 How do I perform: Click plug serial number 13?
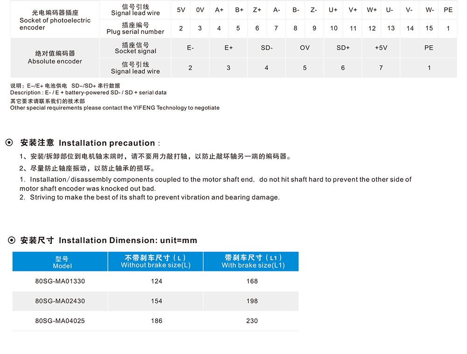[391, 28]
